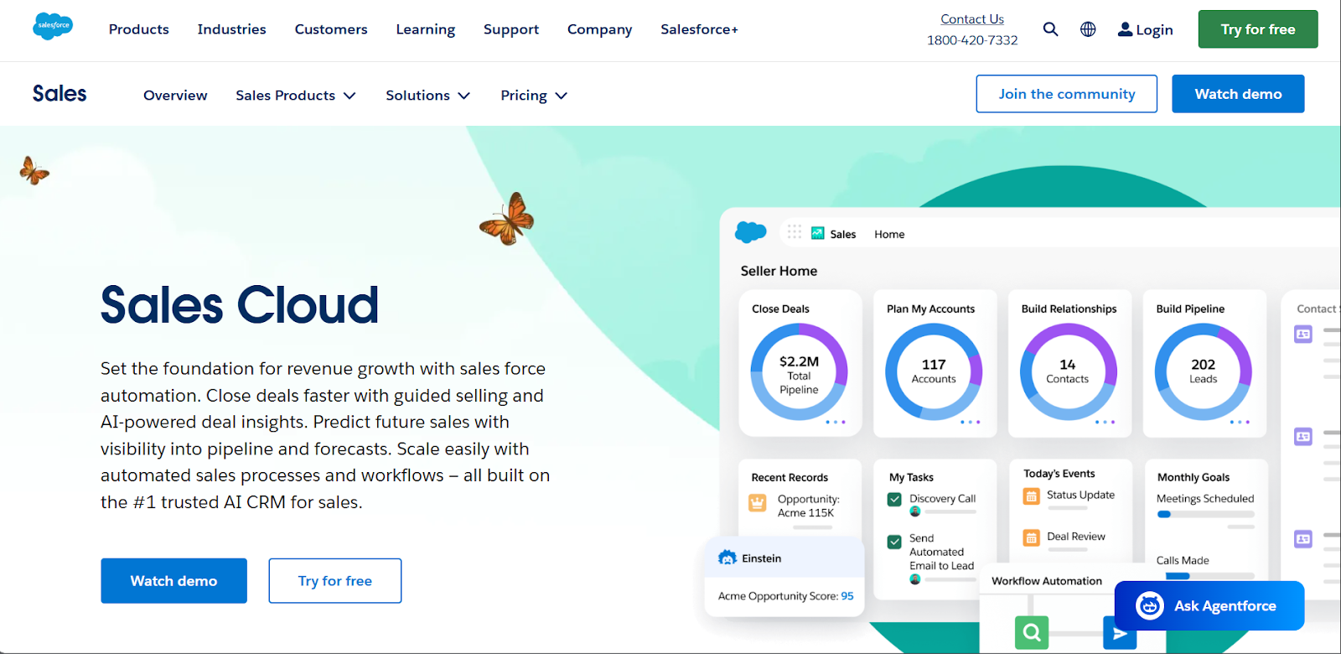Open the Learning menu
The height and width of the screenshot is (654, 1341).
pos(426,29)
